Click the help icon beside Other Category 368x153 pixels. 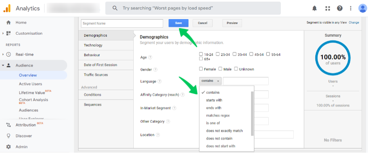pos(168,122)
